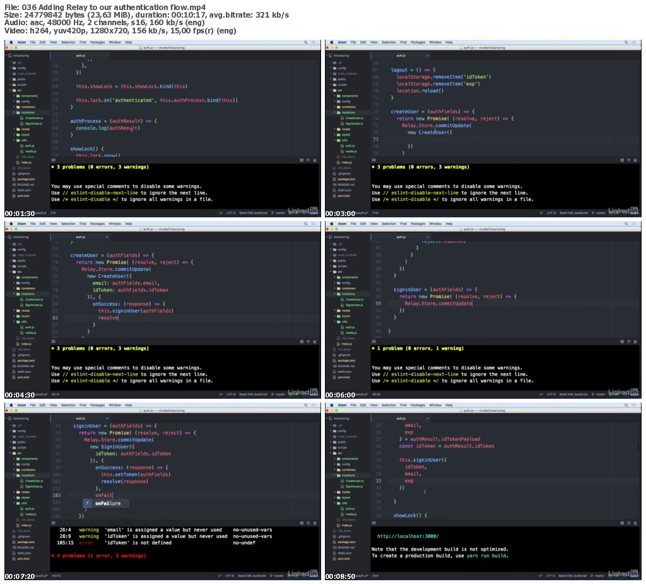Click Spotlight search icon in the 00:08:50 frame
The height and width of the screenshot is (584, 646).
tap(626, 405)
